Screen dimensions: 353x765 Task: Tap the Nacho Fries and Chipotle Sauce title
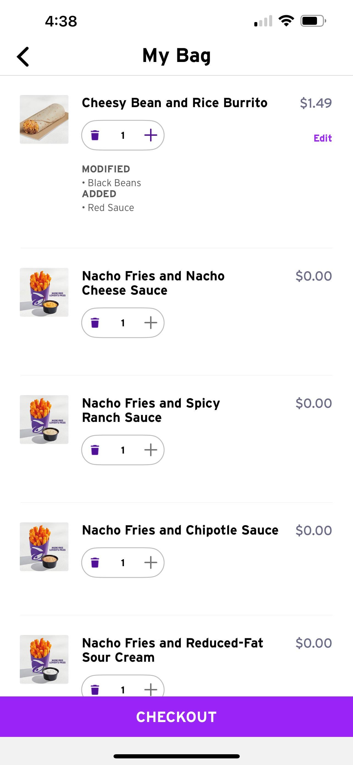coord(180,530)
